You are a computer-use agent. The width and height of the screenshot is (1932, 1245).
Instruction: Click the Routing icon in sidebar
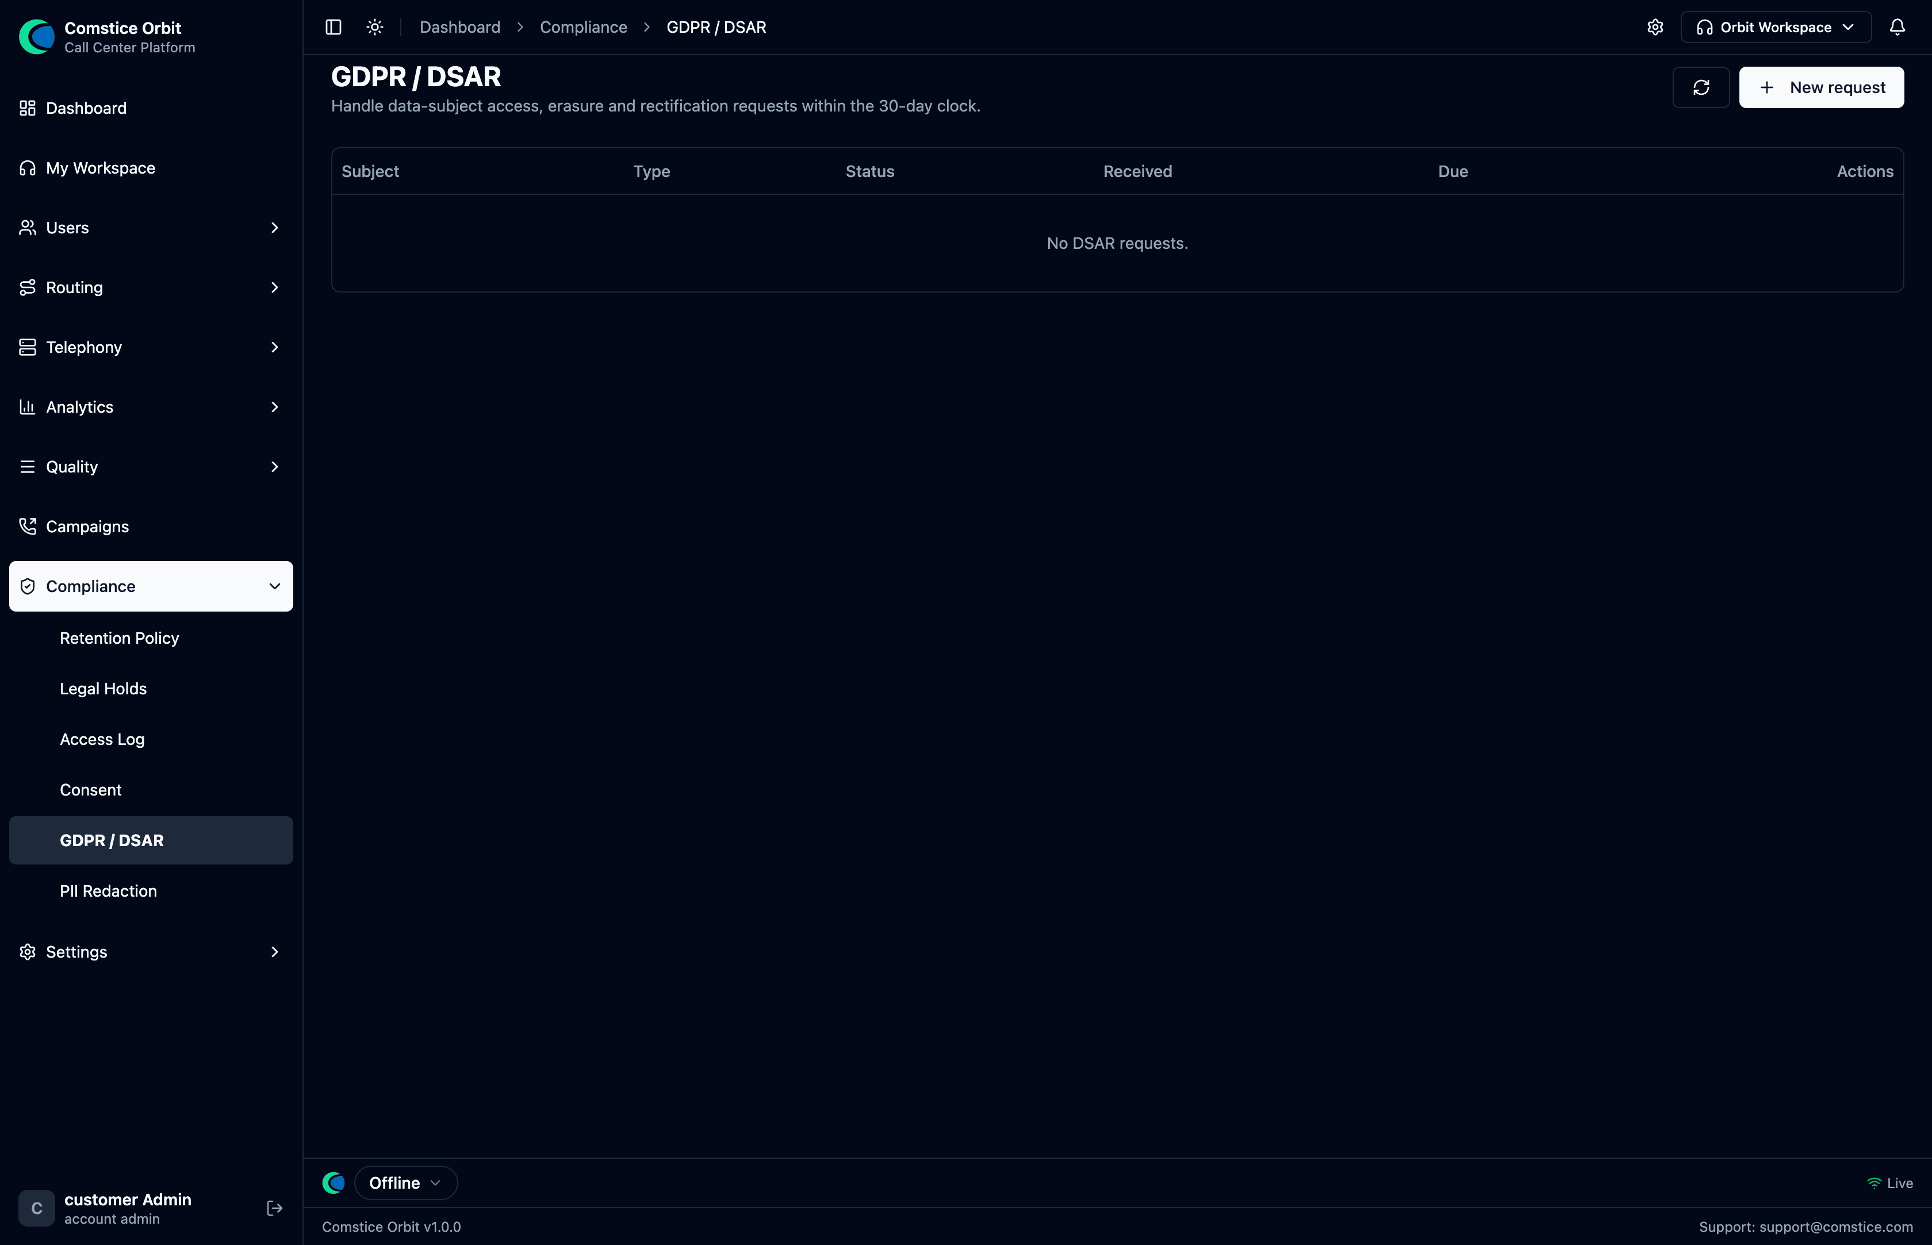click(x=28, y=288)
